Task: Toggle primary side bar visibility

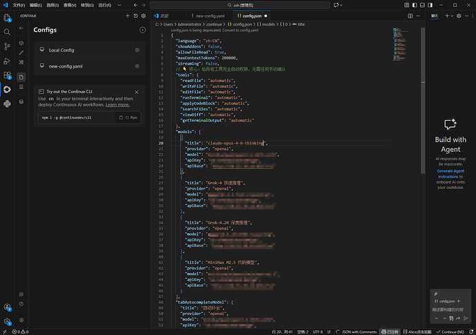Action: click(x=415, y=5)
